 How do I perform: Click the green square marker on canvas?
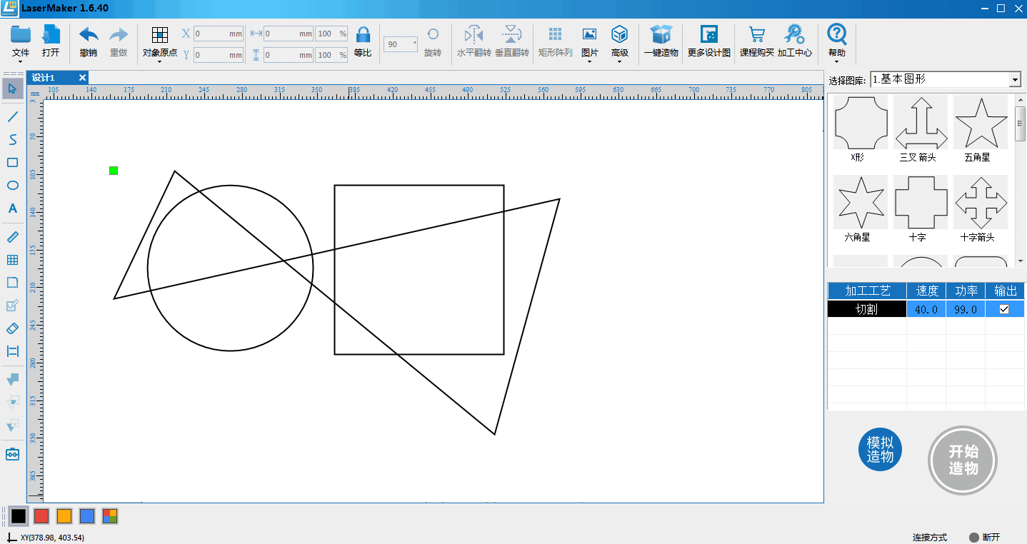coord(114,170)
